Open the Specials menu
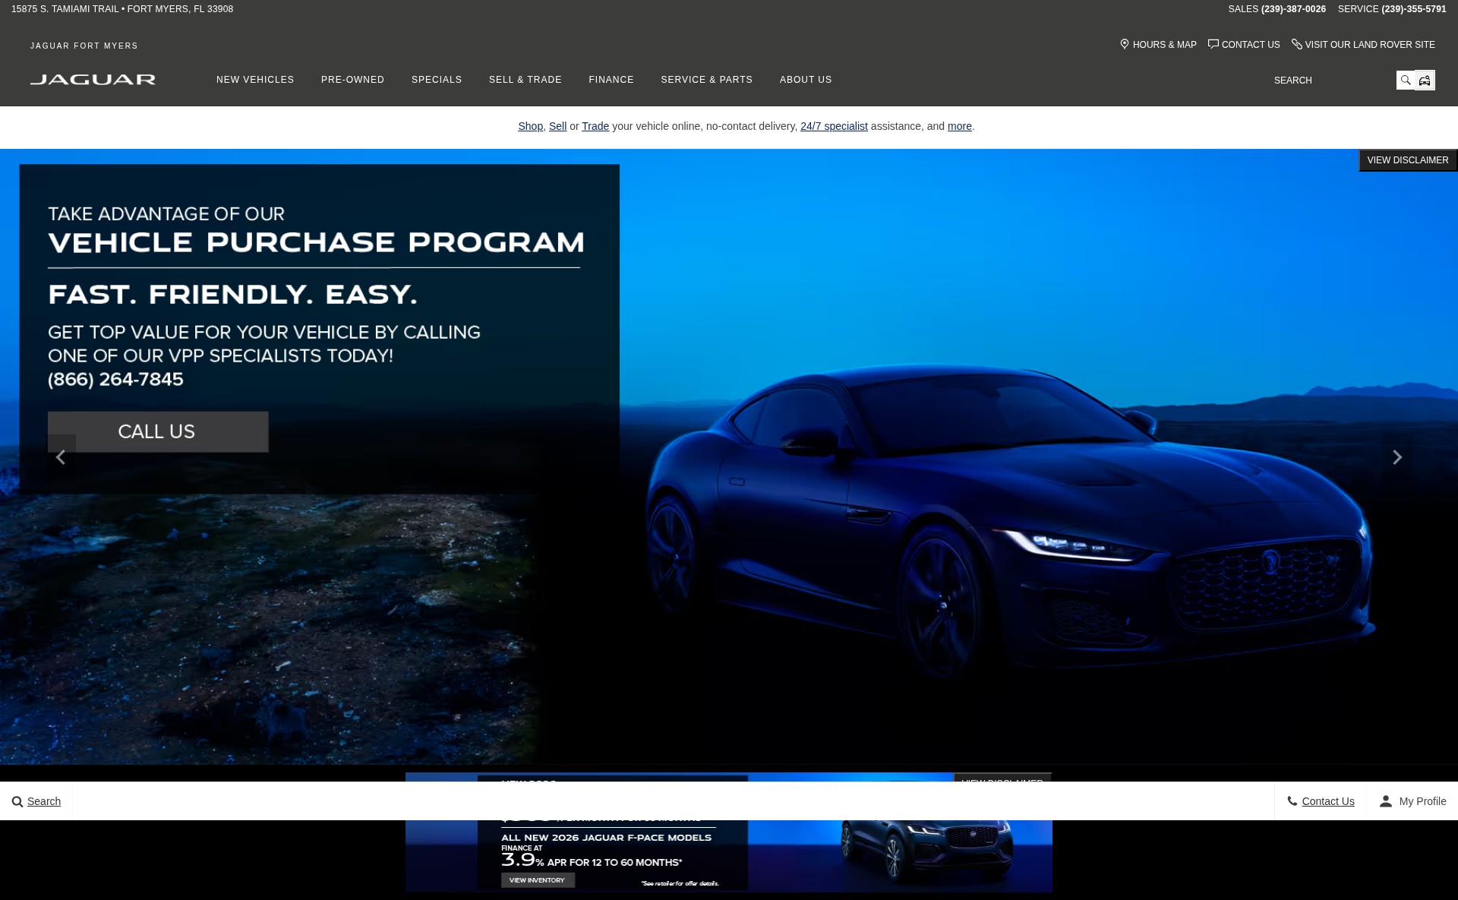 (437, 80)
